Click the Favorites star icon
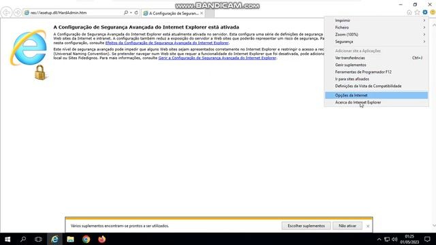The height and width of the screenshot is (245, 436). point(417,12)
